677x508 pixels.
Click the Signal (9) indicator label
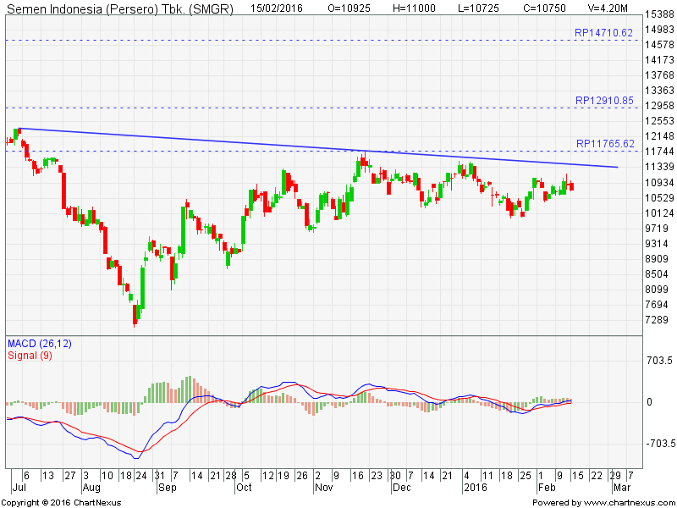click(x=30, y=355)
